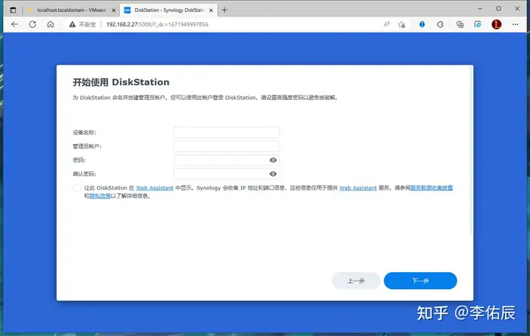
Task: Add page to favorites star icon
Action: [402, 24]
